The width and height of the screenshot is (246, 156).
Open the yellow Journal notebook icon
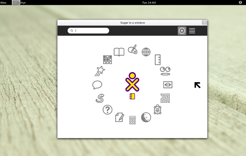pos(133,96)
